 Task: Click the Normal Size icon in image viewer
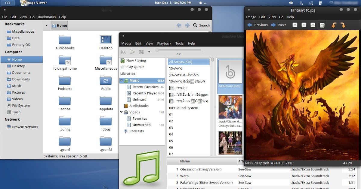(x=313, y=25)
